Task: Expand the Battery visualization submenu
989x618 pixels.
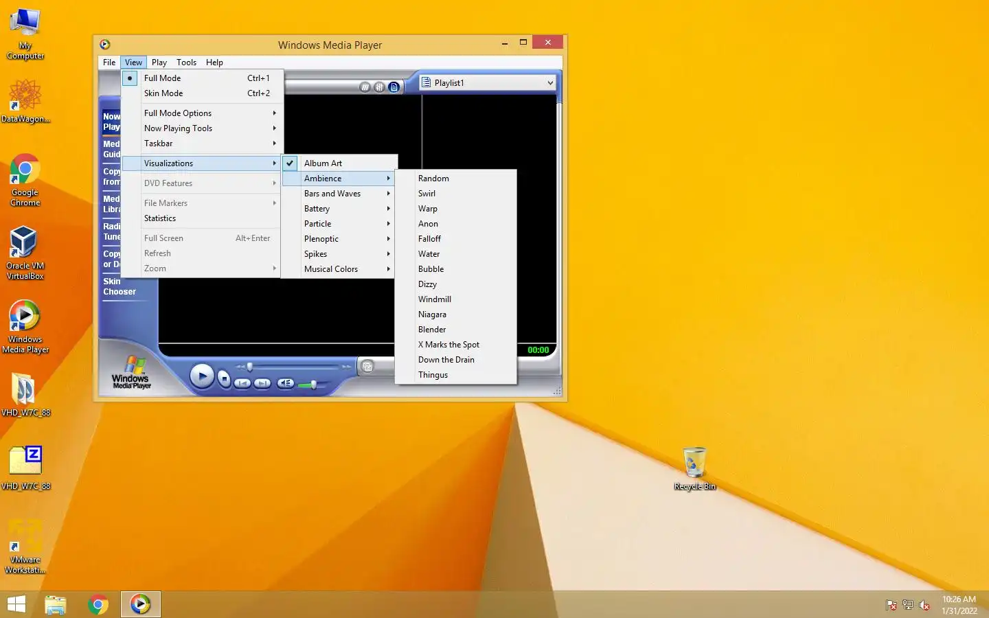Action: click(339, 209)
